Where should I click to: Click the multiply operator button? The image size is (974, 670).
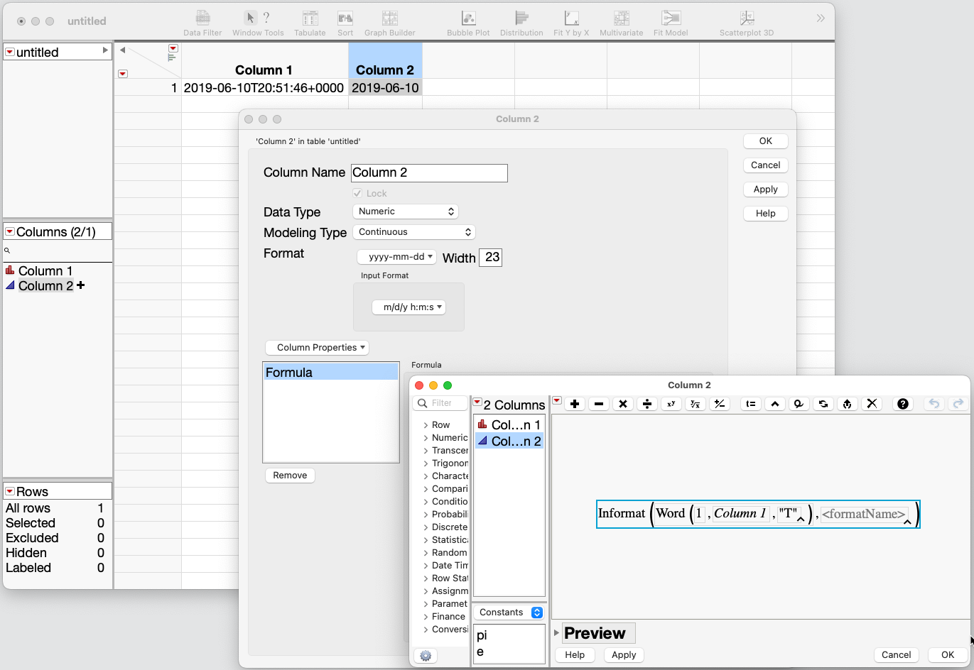(x=623, y=404)
